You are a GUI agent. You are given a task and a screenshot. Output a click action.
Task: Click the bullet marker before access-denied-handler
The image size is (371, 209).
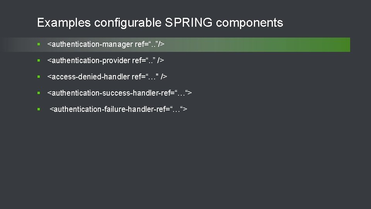39,77
